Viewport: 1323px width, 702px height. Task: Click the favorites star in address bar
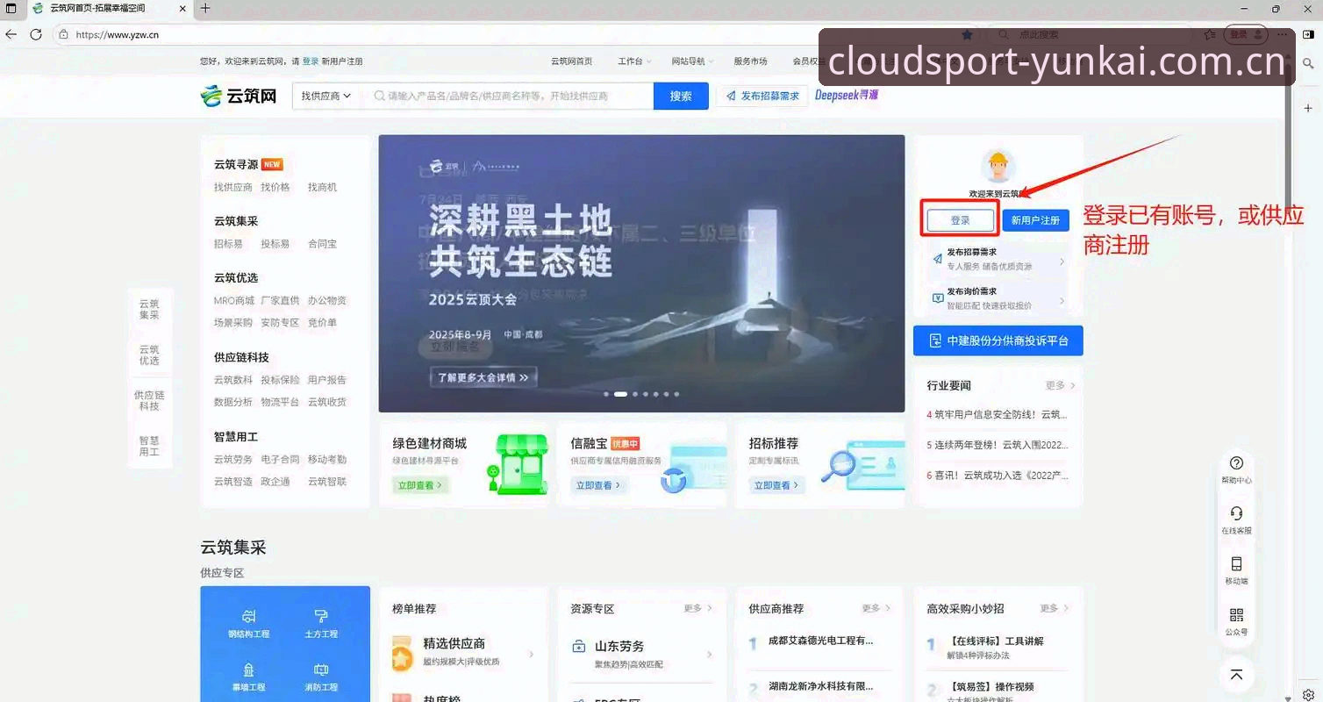tap(967, 34)
